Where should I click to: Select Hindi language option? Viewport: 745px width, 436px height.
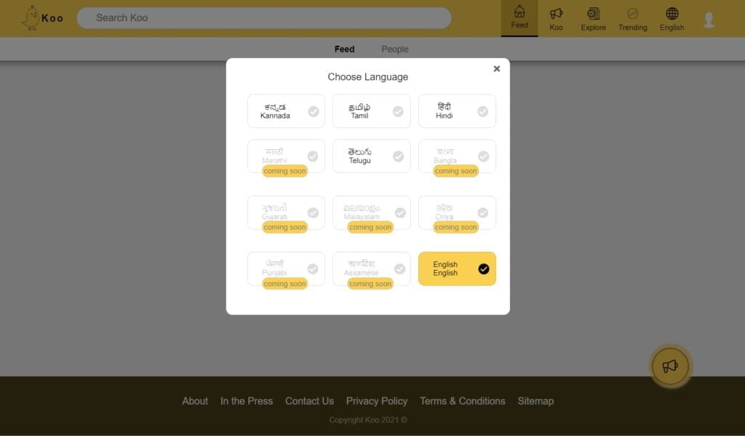click(457, 111)
